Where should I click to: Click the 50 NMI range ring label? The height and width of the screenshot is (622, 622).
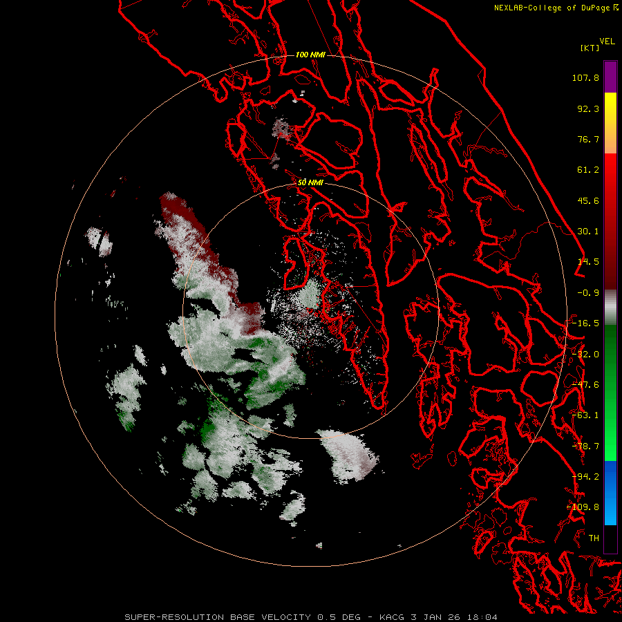point(310,182)
